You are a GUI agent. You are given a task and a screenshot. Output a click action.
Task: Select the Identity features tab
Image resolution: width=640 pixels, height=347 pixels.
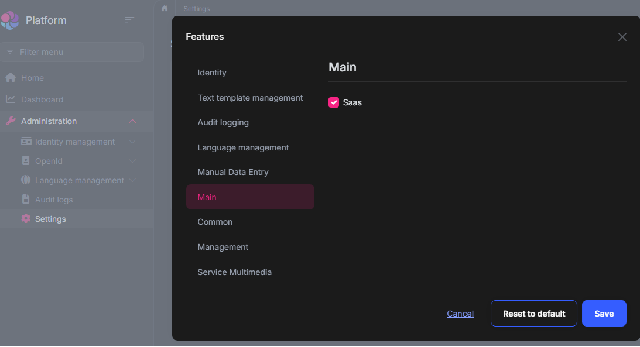pyautogui.click(x=212, y=73)
